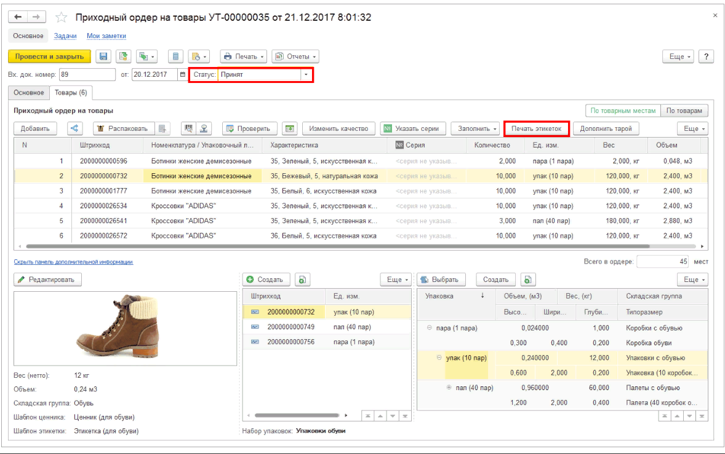The width and height of the screenshot is (725, 454).
Task: Click the calendar icon beside date 20.12.2017
Action: coord(182,75)
